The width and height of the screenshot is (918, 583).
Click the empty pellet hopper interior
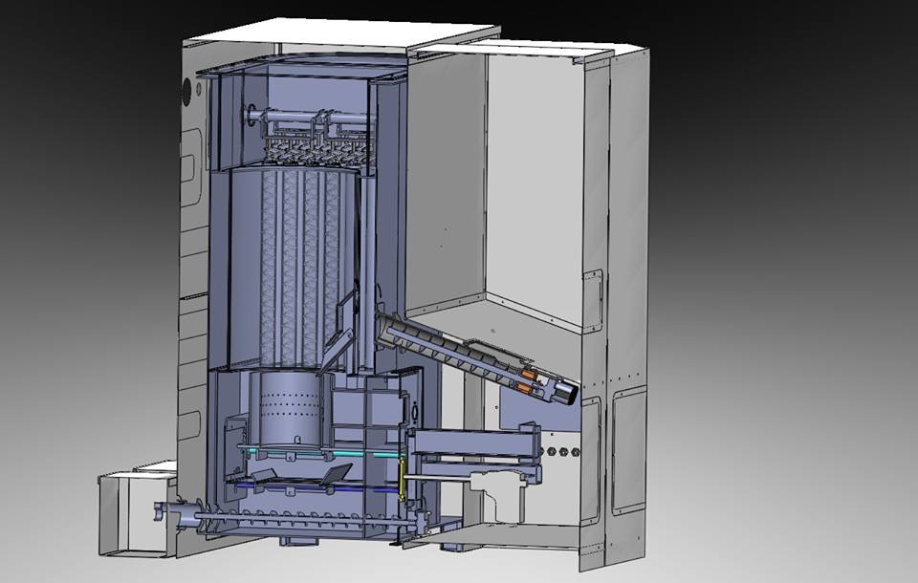531,191
